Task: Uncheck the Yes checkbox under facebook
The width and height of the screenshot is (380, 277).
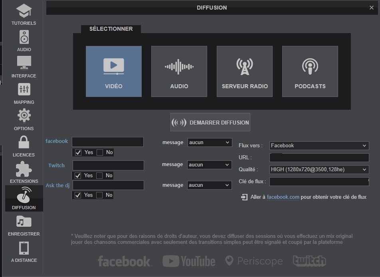Action: 78,152
